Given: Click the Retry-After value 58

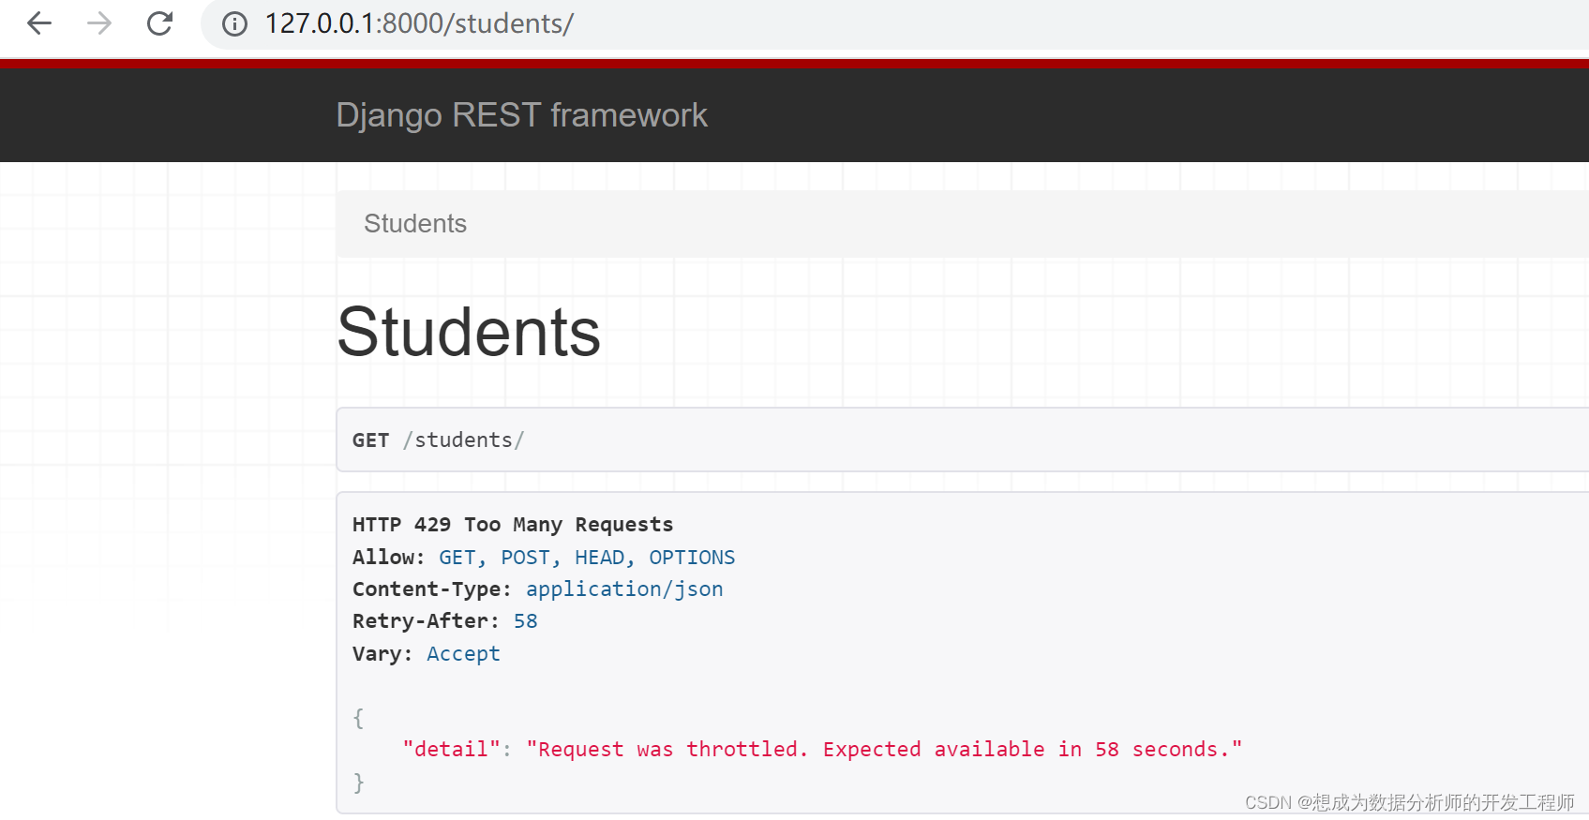Looking at the screenshot, I should click(x=526, y=621).
